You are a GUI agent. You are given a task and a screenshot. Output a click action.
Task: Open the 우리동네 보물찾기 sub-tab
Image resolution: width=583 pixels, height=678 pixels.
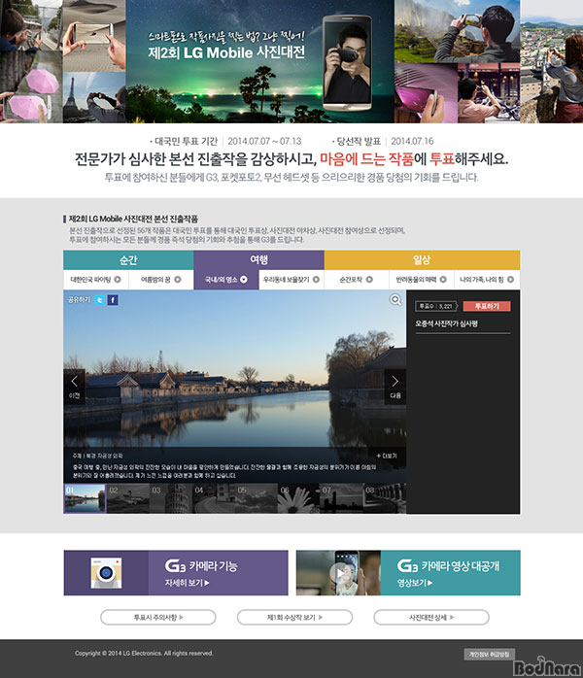(x=291, y=280)
